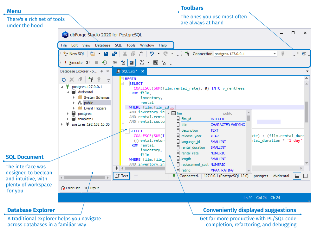Viewport: 317px width, 231px height.
Task: Click the Paste clipboard icon
Action: click(x=141, y=54)
